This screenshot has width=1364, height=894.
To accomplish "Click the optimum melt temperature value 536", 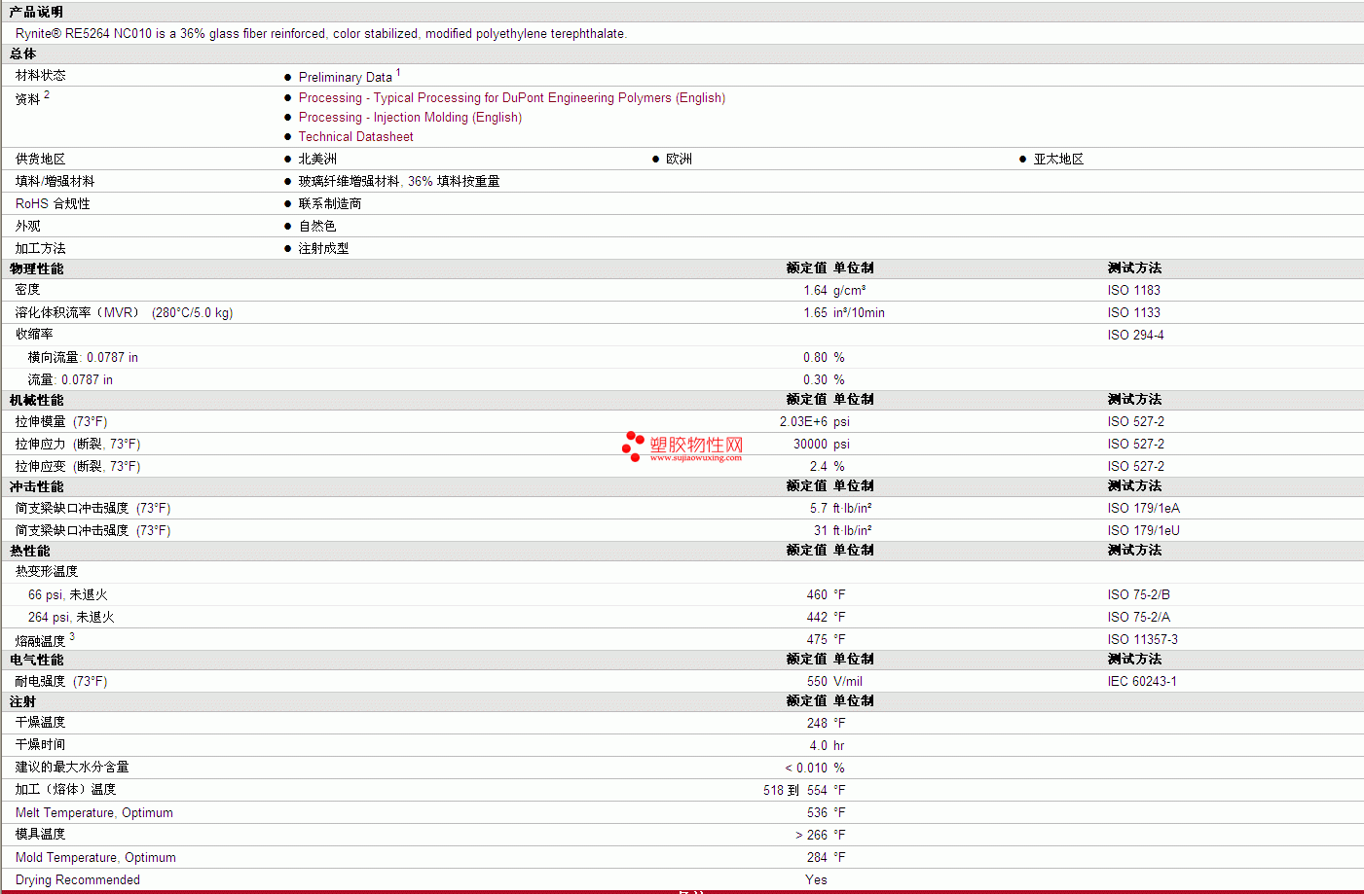I will coord(817,813).
